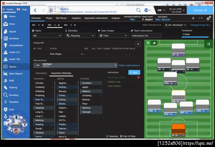The height and width of the screenshot is (147, 215).
Task: Select the RPM - Su player slot
Action: [171, 79]
